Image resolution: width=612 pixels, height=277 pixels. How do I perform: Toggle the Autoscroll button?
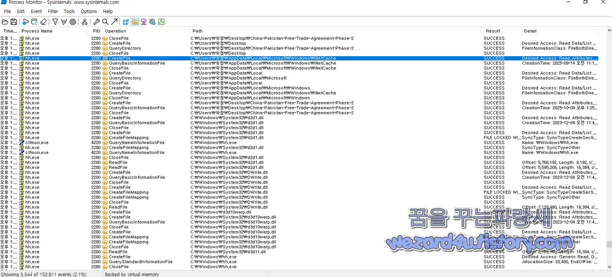pyautogui.click(x=34, y=22)
